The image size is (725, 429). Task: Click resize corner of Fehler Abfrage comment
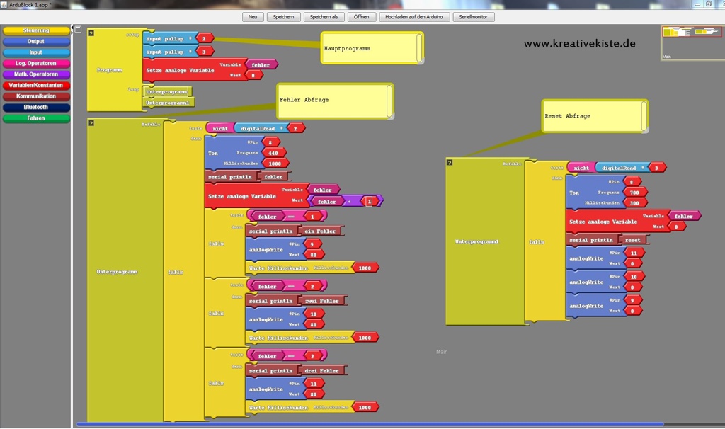(389, 115)
